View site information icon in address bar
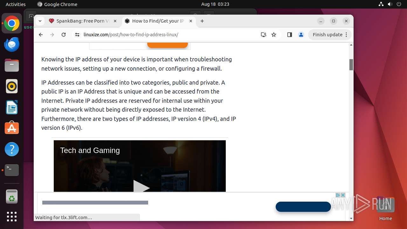Image resolution: width=407 pixels, height=229 pixels. [77, 35]
